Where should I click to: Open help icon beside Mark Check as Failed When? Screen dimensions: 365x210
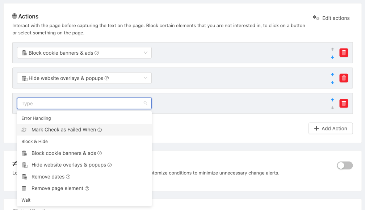point(100,130)
